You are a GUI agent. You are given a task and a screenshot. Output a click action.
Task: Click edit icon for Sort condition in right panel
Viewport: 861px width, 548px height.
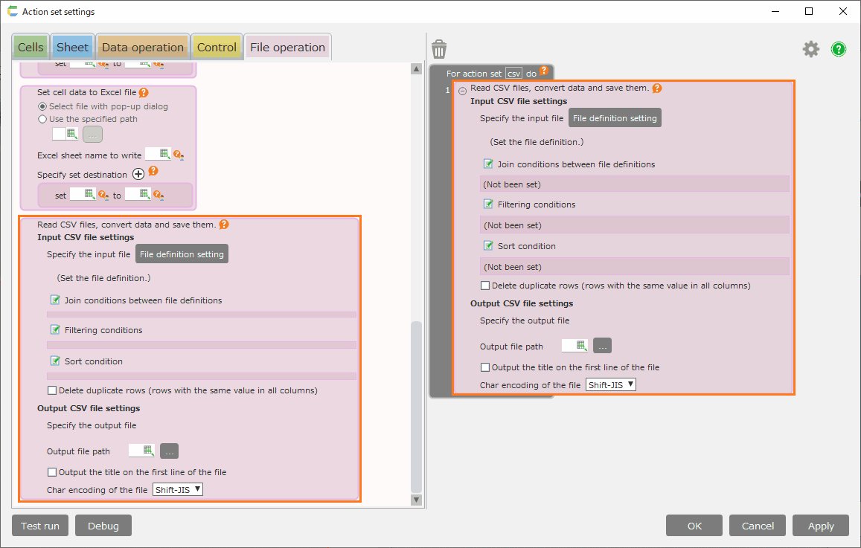[488, 246]
